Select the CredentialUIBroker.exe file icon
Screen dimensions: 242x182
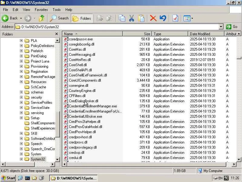[x=66, y=116]
